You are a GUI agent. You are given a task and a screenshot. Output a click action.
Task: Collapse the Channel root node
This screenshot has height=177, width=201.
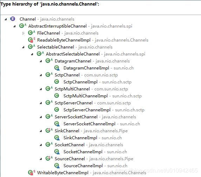(x=6, y=20)
